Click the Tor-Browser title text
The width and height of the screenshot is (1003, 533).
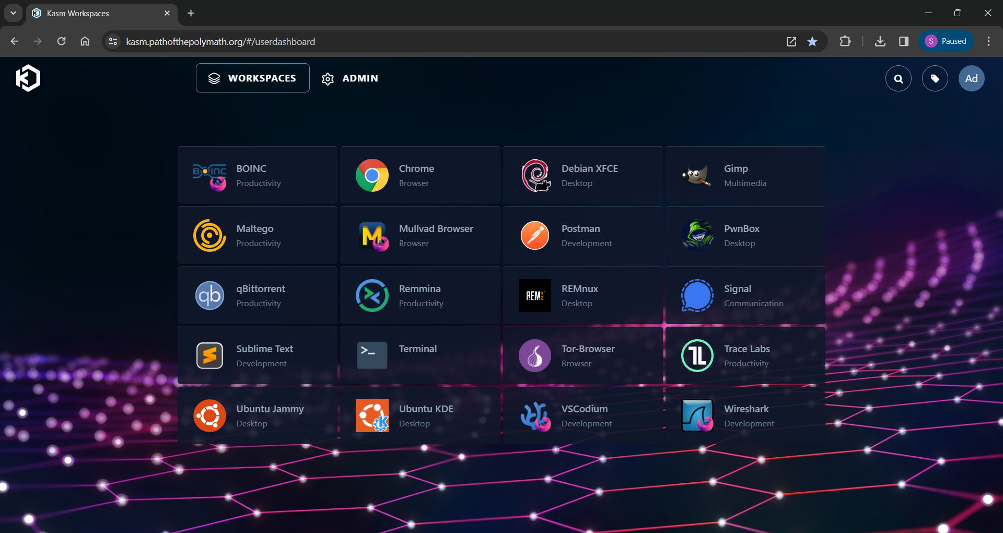588,349
